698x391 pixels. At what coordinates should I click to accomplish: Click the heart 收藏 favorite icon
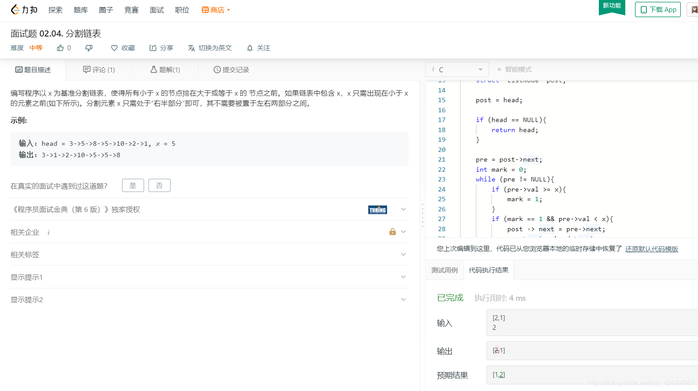click(114, 48)
